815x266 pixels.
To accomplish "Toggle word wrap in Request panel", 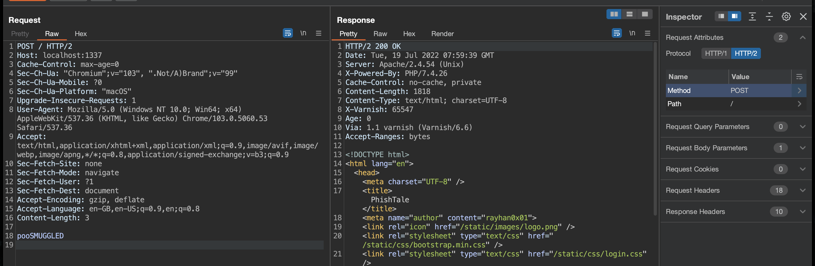I will point(287,33).
